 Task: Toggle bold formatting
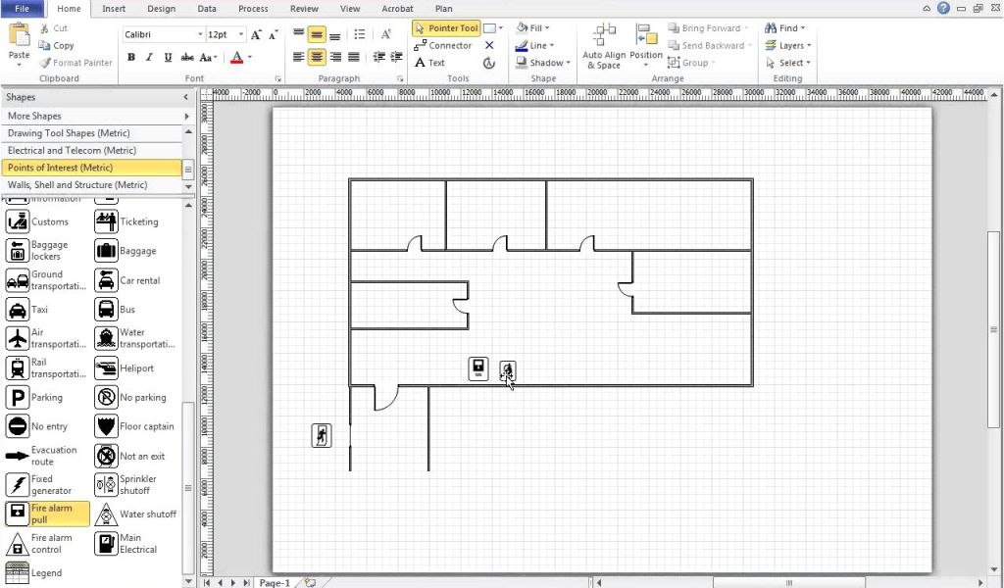[131, 58]
